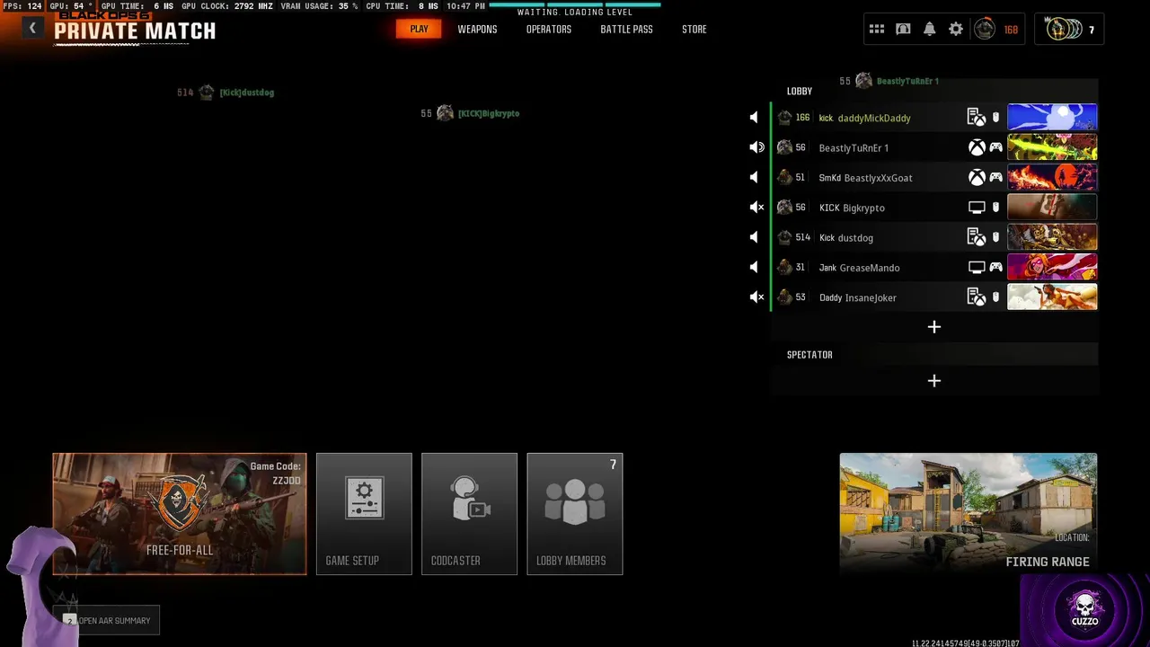Click the controller icon for GreaseMando
This screenshot has width=1150, height=647.
(996, 268)
